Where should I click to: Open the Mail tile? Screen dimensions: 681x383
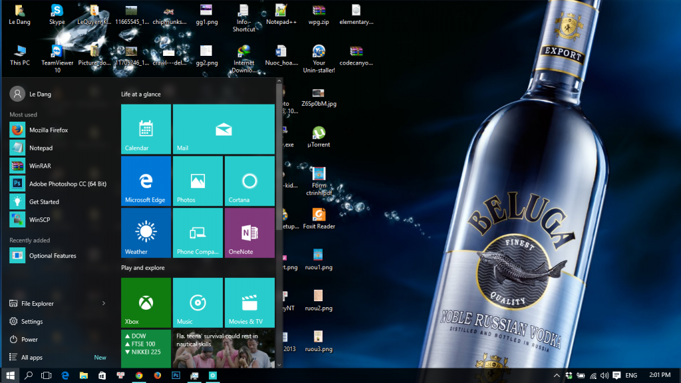coord(223,129)
